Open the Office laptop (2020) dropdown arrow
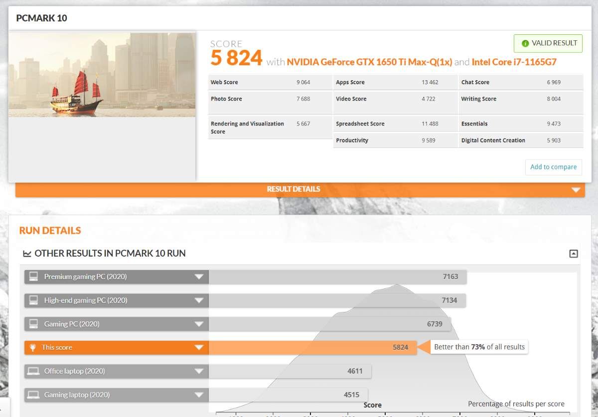The image size is (598, 417). 199,371
